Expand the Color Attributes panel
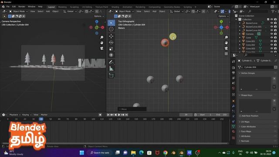This screenshot has height=157, width=279. click(x=248, y=127)
